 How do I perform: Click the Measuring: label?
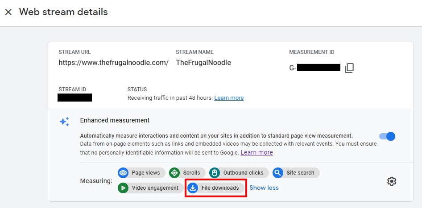point(96,181)
